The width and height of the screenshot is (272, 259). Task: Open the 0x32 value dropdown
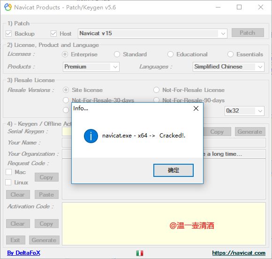(244, 111)
